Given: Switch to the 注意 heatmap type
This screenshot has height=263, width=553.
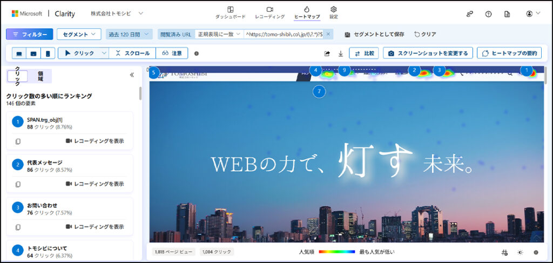Looking at the screenshot, I should 172,53.
